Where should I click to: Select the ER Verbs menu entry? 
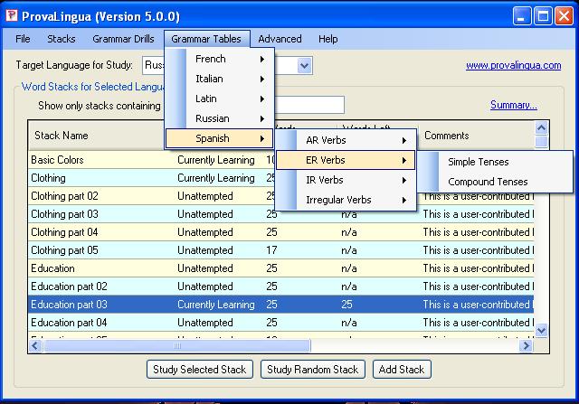click(346, 160)
